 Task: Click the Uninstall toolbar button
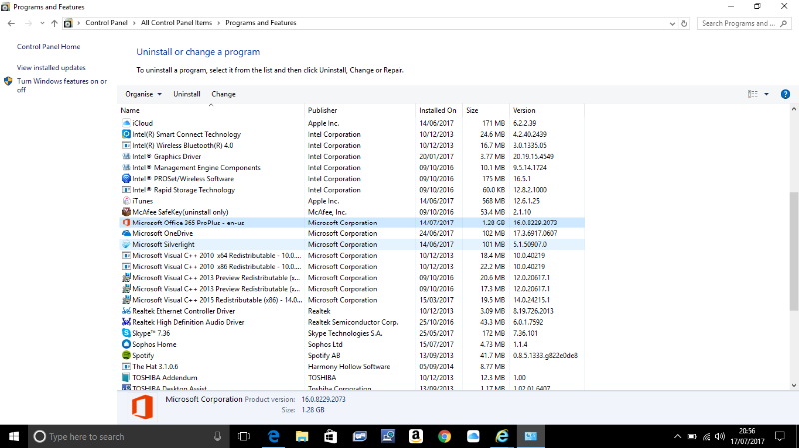[187, 94]
